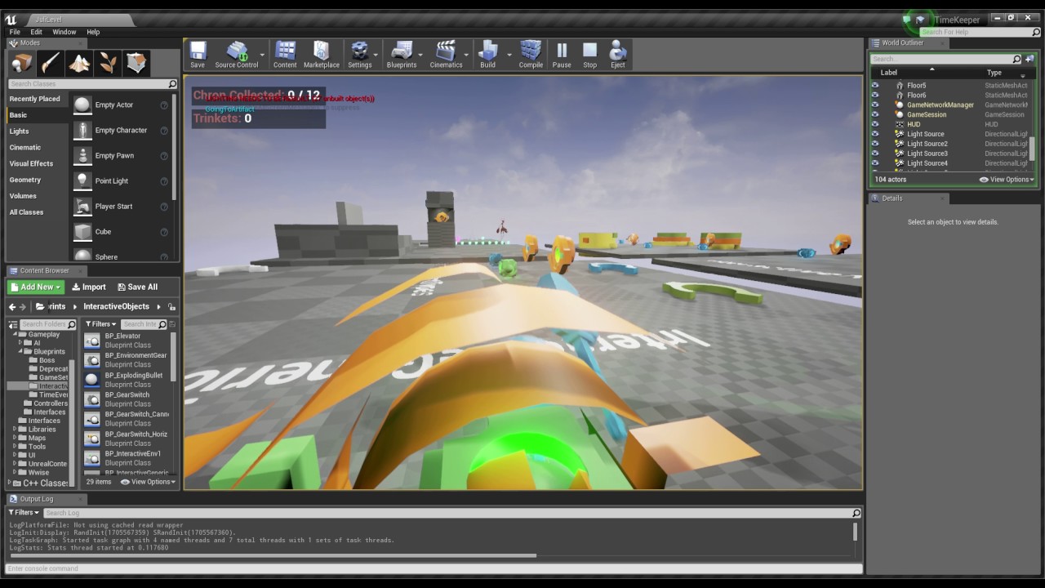Viewport: 1045px width, 588px height.
Task: Open the Cinematics toolbar icon
Action: [x=446, y=55]
